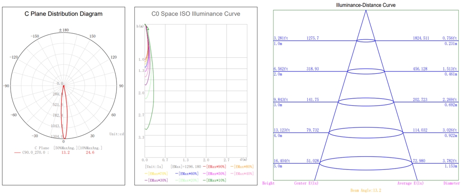
Task: Click the 'Illuminance-Distance Curve' title
Action: pyautogui.click(x=366, y=5)
